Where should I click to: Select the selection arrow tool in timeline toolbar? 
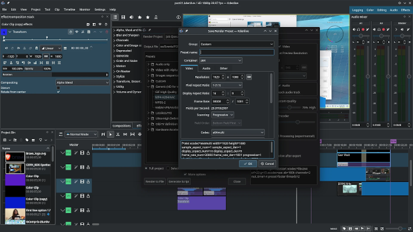pos(110,134)
